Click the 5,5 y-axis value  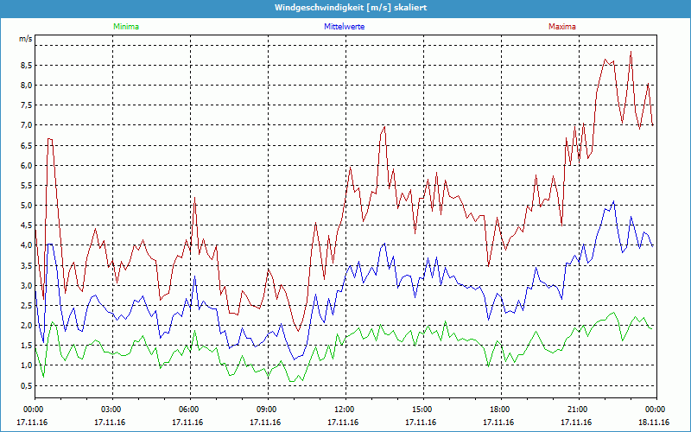coord(26,186)
